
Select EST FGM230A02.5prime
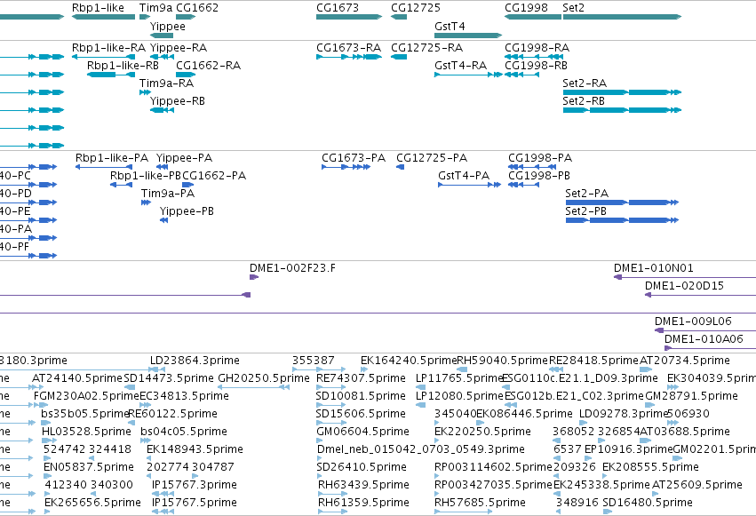click(x=41, y=405)
